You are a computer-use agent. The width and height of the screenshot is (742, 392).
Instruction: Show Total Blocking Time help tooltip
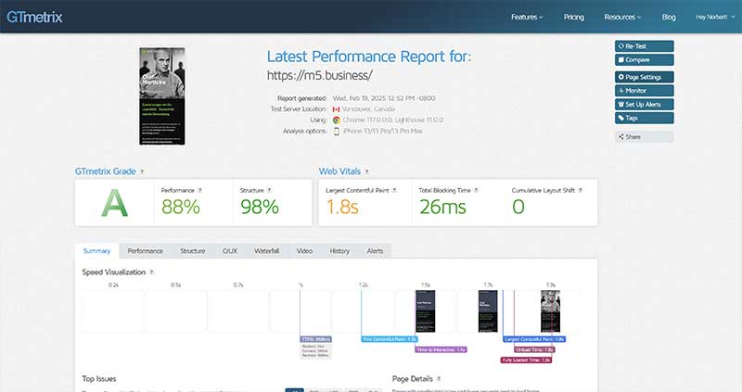tap(477, 190)
